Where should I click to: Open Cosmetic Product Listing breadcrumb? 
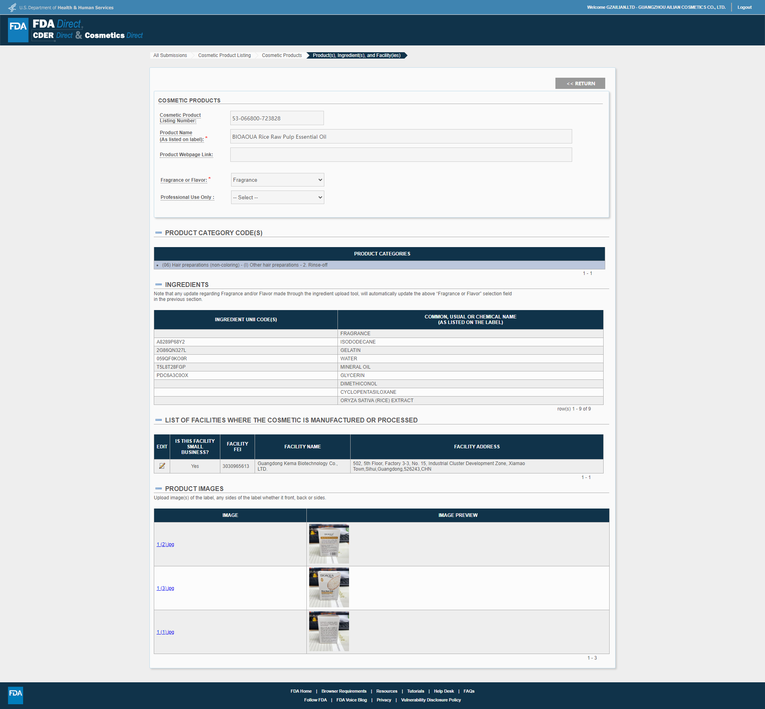click(224, 55)
